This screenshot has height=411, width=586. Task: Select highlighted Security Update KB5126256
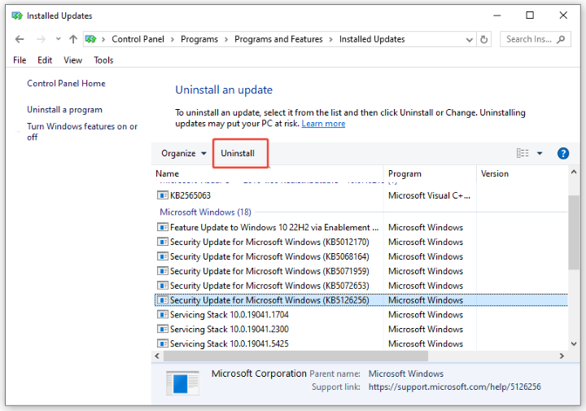pos(361,300)
